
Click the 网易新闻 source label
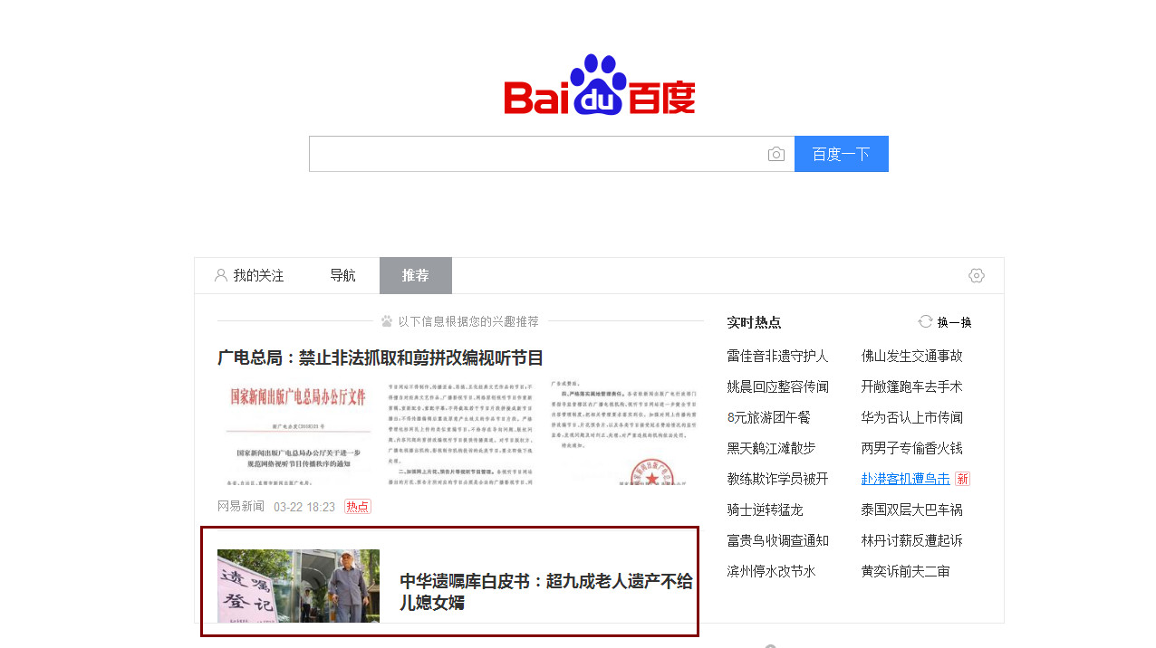coord(241,507)
